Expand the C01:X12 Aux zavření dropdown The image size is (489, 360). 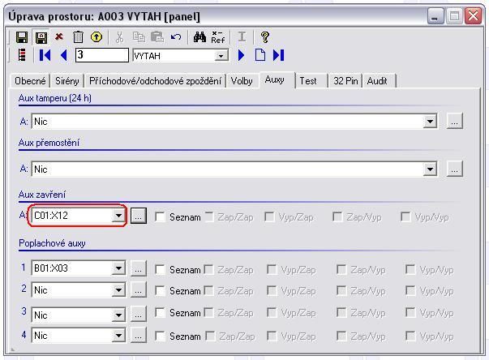pos(118,216)
